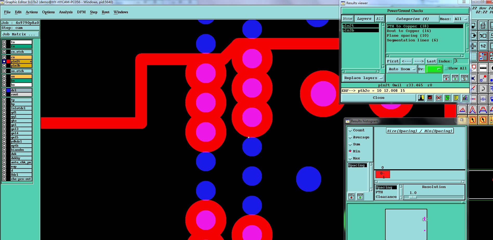Open the File menu
This screenshot has width=493, height=240.
click(7, 12)
